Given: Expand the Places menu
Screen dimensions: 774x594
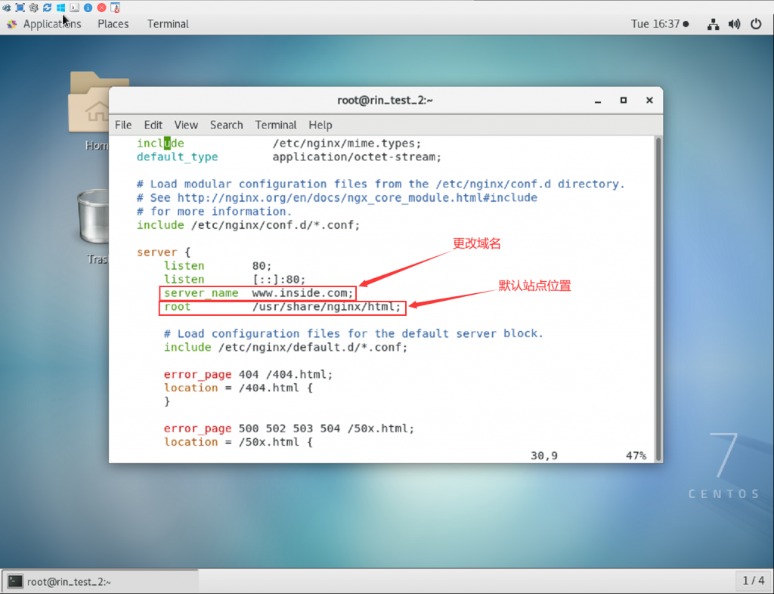Looking at the screenshot, I should 113,24.
